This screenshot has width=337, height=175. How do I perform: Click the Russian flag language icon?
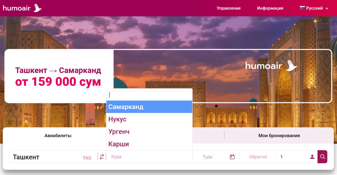302,8
